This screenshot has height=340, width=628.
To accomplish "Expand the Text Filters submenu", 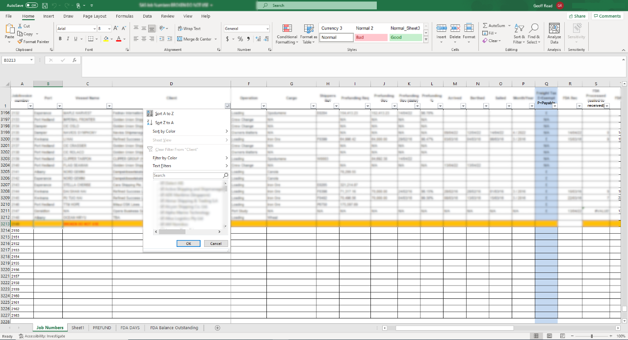I will (189, 166).
